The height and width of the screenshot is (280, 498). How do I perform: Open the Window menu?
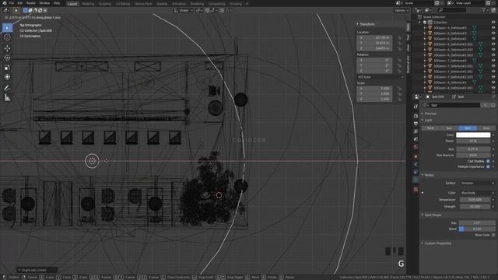(x=44, y=3)
